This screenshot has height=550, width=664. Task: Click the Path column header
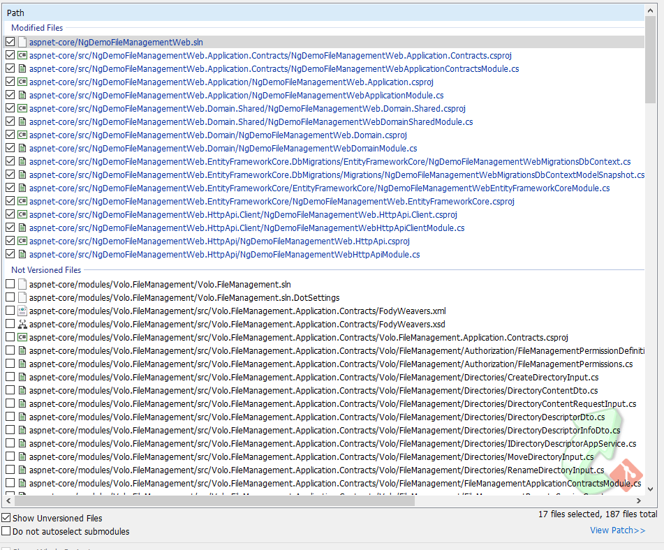15,13
